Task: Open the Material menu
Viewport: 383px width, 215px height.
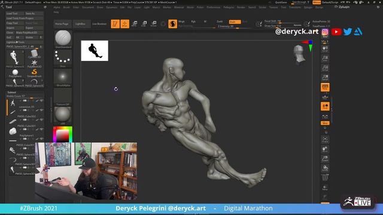Action: click(179, 7)
